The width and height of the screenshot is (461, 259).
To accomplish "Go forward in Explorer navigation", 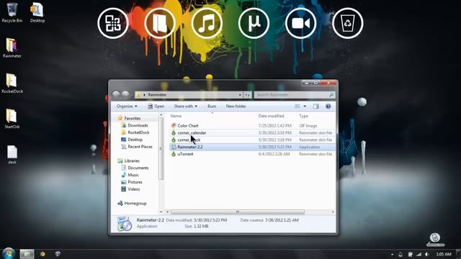I will tap(125, 94).
